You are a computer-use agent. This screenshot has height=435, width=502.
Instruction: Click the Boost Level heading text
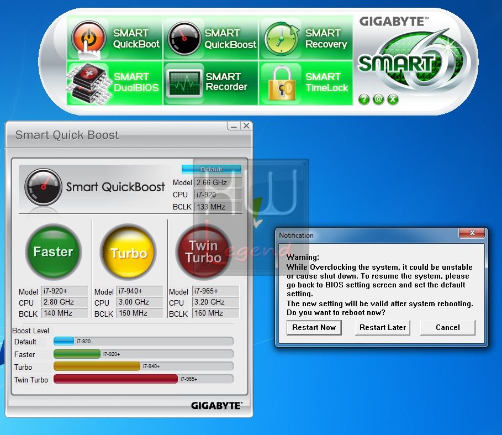tap(31, 331)
